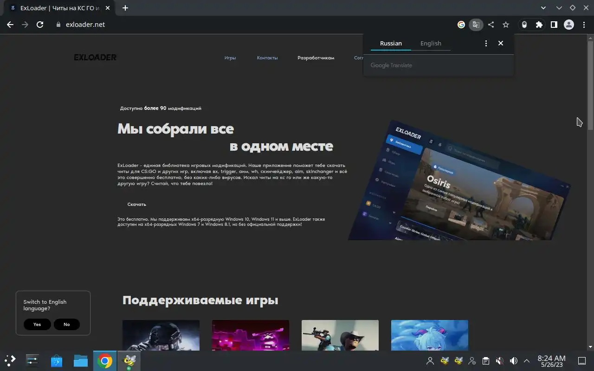Click the show desktop button
This screenshot has width=594, height=371.
[x=581, y=361]
